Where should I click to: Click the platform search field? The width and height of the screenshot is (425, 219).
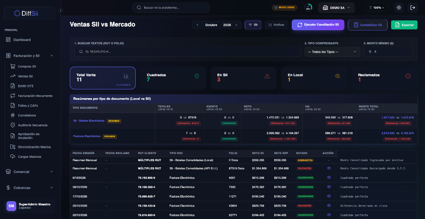tap(171, 7)
